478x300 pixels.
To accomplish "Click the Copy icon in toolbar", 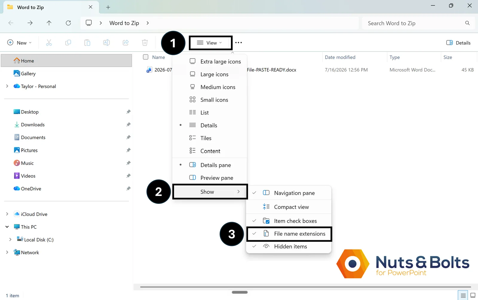I will click(x=68, y=43).
